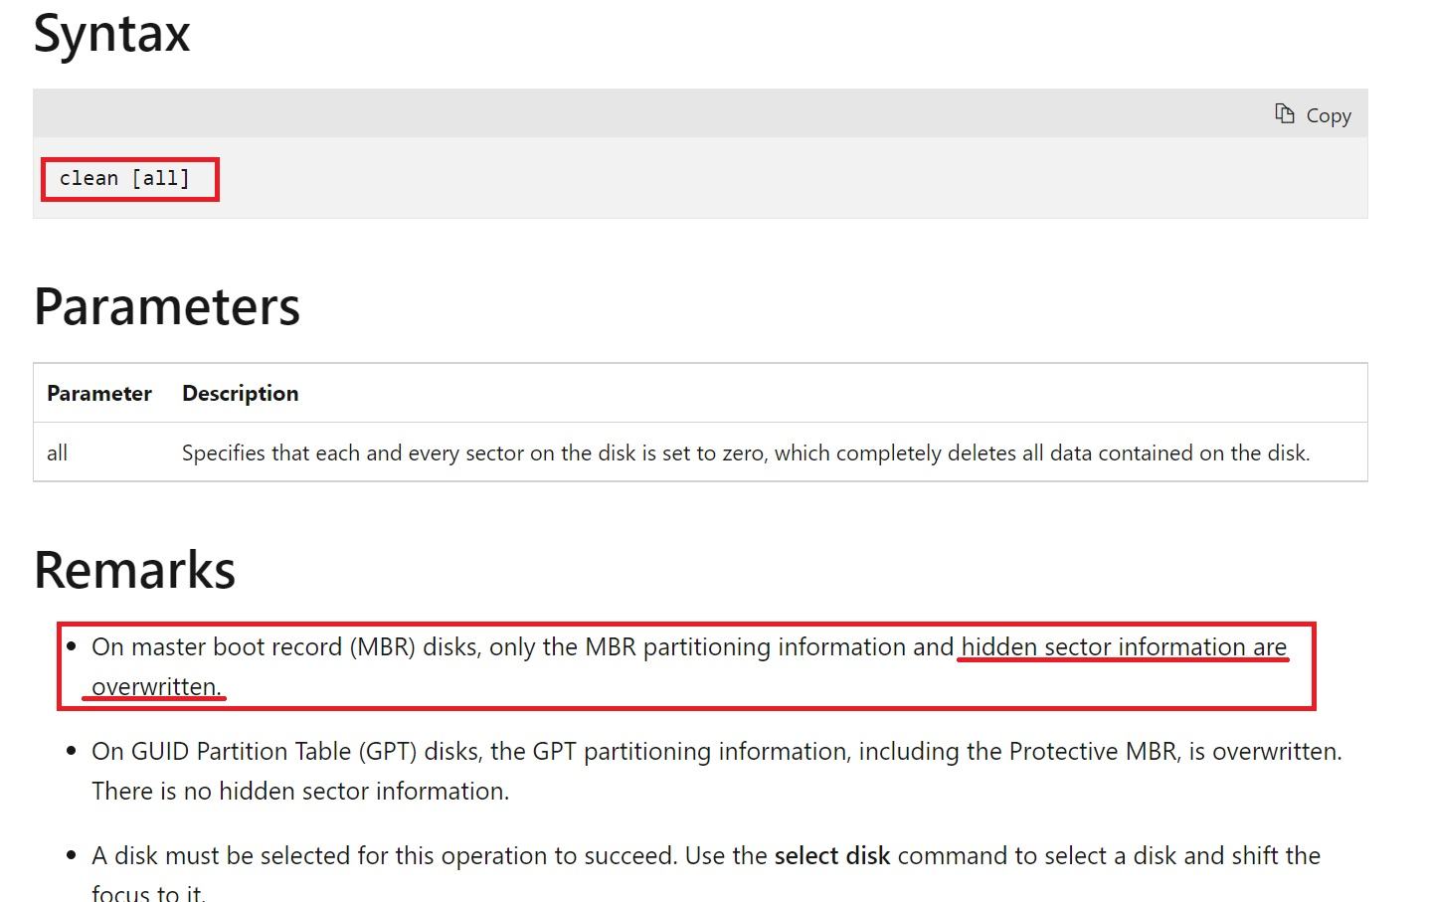
Task: Click the Parameter column header
Action: coord(99,393)
